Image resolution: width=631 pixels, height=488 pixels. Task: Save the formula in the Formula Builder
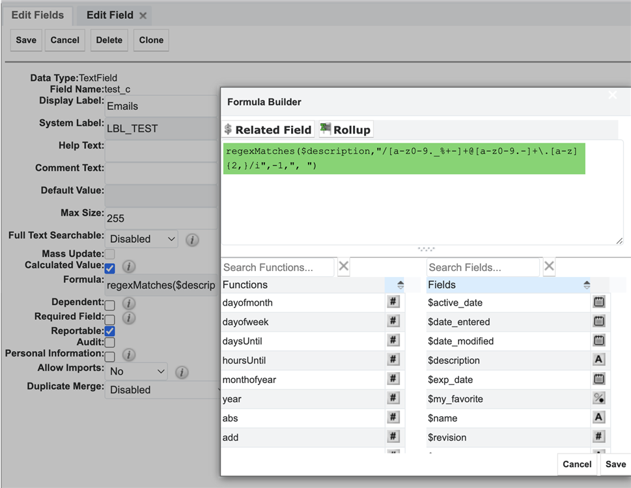pos(615,464)
